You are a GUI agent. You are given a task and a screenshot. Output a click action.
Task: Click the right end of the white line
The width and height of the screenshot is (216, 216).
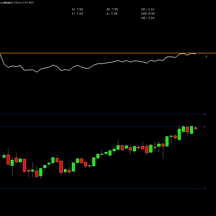pyautogui.click(x=195, y=54)
